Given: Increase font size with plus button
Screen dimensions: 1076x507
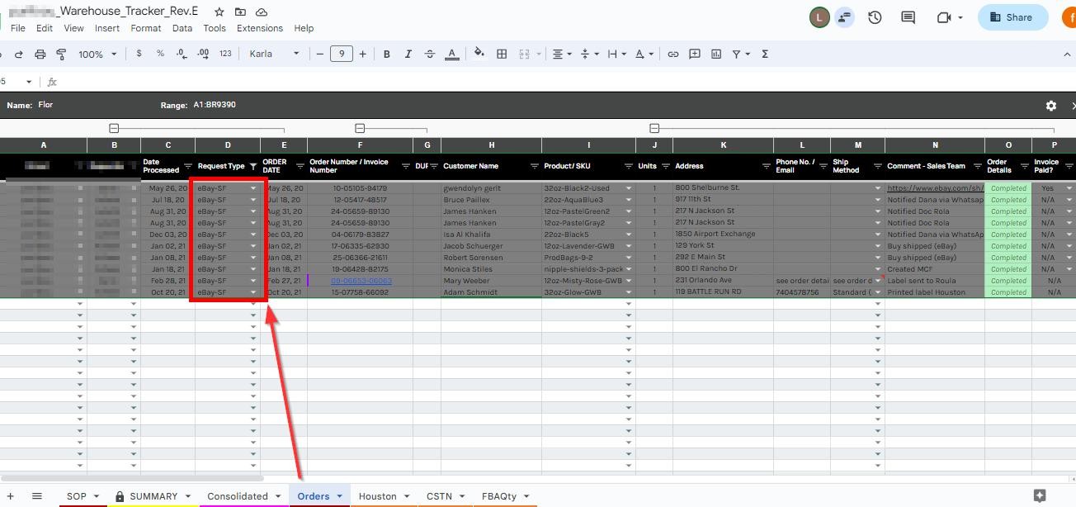Looking at the screenshot, I should click(x=362, y=54).
